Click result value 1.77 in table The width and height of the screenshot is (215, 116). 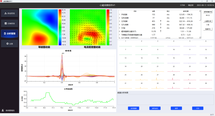point(153,35)
